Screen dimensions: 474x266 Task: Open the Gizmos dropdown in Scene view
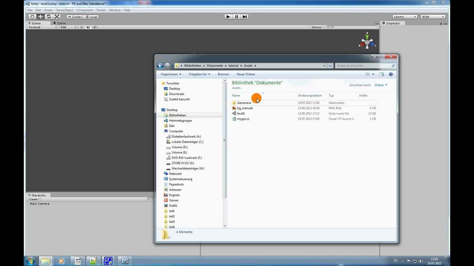[x=318, y=27]
